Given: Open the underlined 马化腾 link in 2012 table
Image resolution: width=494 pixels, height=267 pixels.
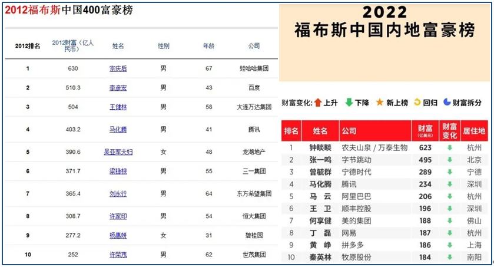Looking at the screenshot, I should point(118,129).
